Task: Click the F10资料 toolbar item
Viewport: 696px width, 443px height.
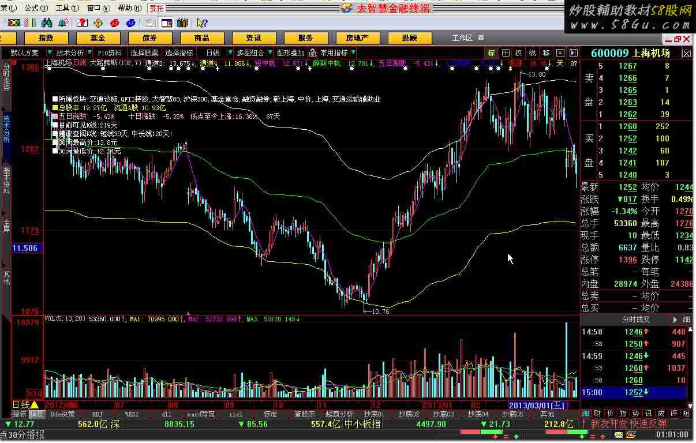Action: pyautogui.click(x=110, y=53)
